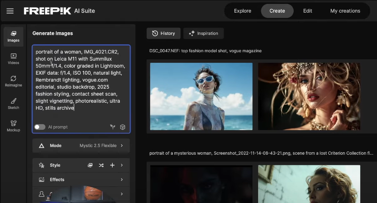Viewport: 377px width, 203px height.
Task: Open the Mockup tool
Action: [x=13, y=126]
